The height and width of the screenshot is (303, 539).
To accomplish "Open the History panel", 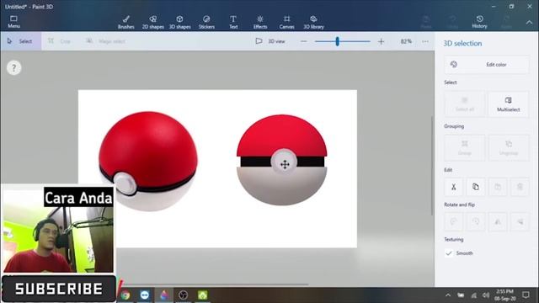I will 479,22.
